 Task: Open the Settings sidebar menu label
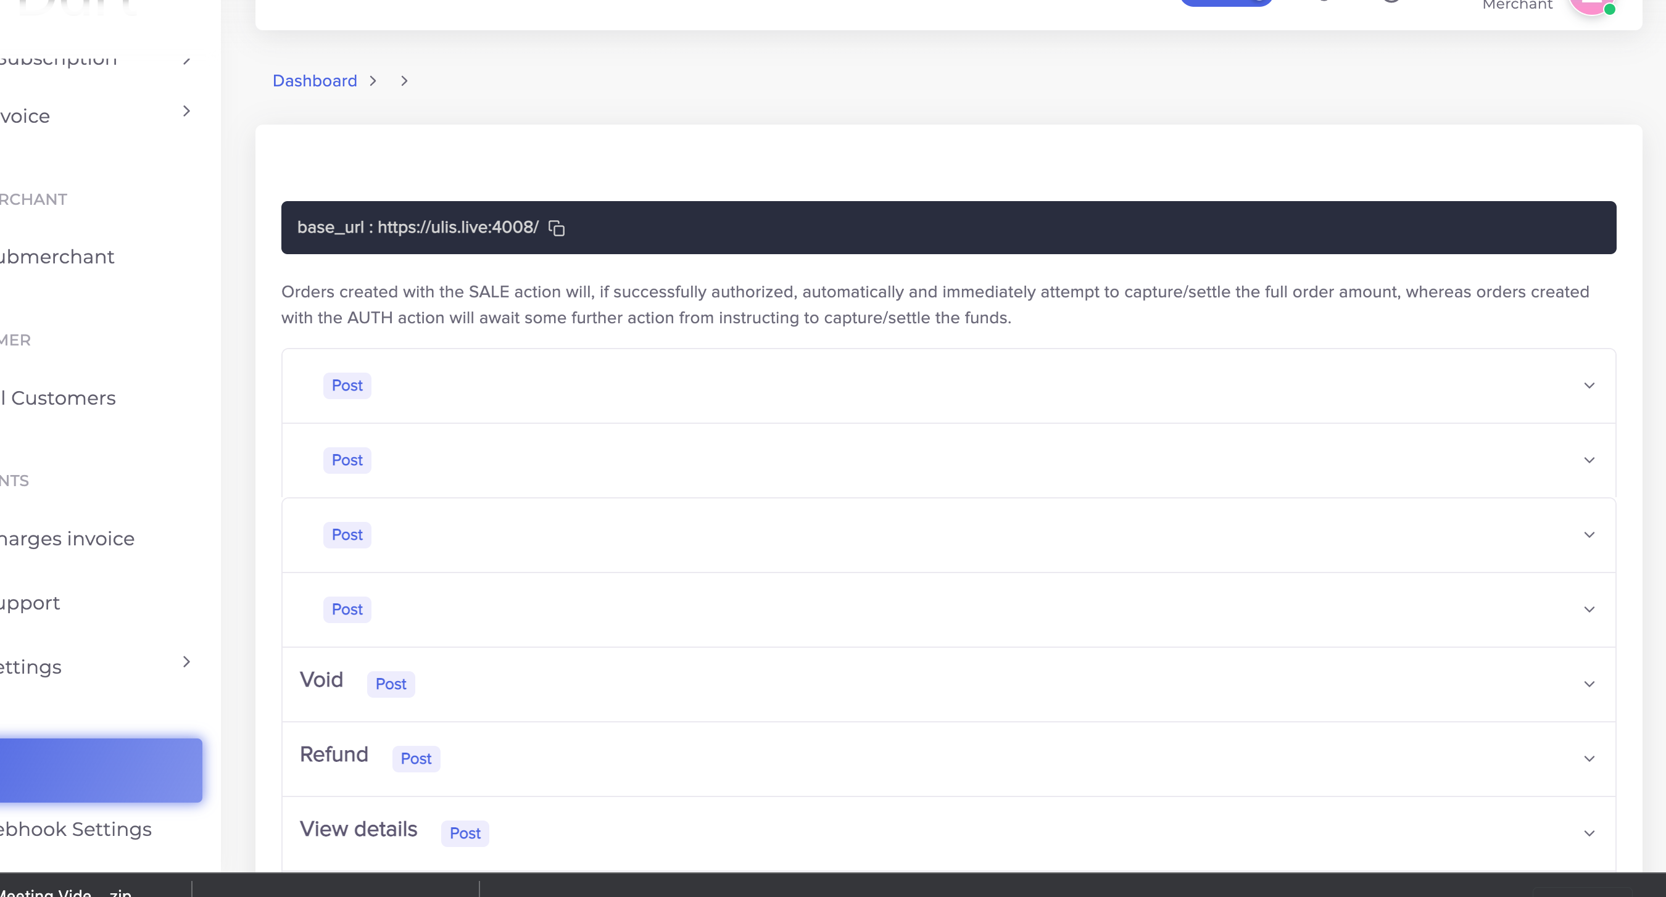tap(31, 667)
